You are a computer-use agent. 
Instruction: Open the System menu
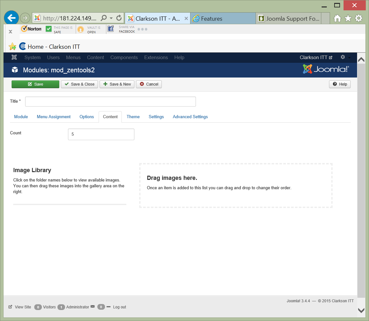(33, 57)
